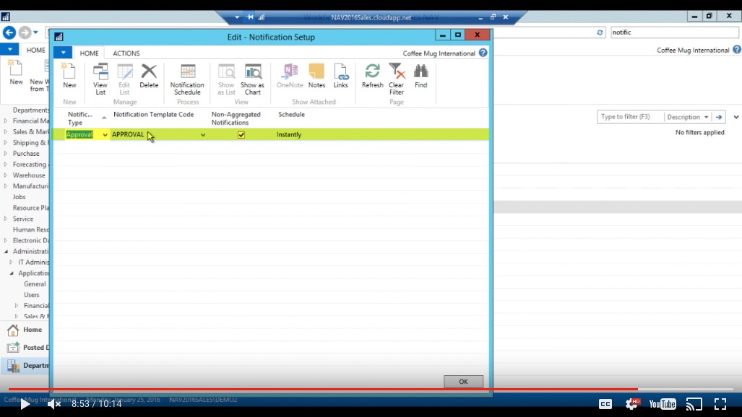Viewport: 742px width, 417px height.
Task: Click refresh icon beside address bar
Action: tap(600, 32)
